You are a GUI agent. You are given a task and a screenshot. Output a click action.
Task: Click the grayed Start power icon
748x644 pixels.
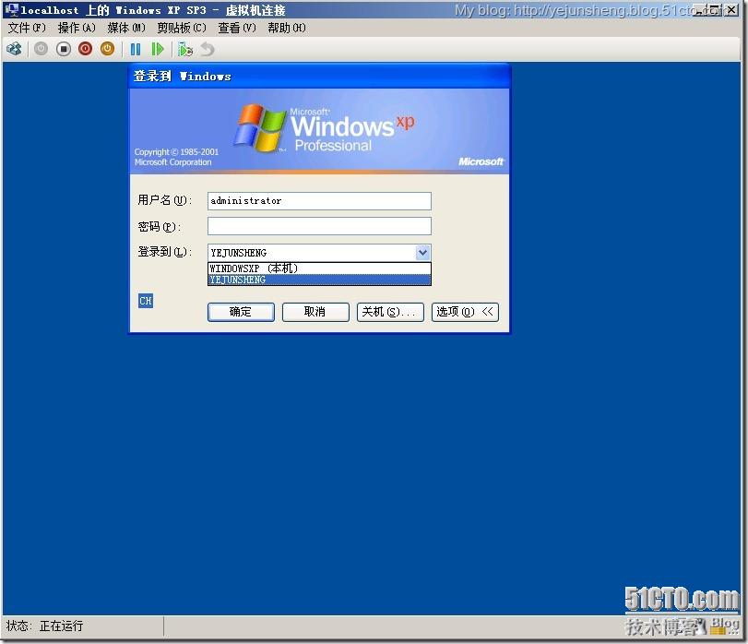[41, 49]
